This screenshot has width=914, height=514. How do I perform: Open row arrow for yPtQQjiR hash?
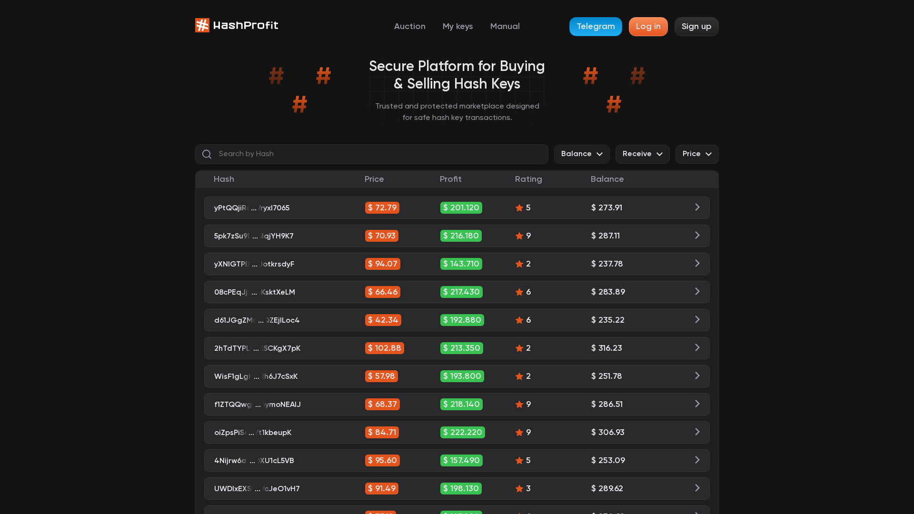pyautogui.click(x=697, y=207)
